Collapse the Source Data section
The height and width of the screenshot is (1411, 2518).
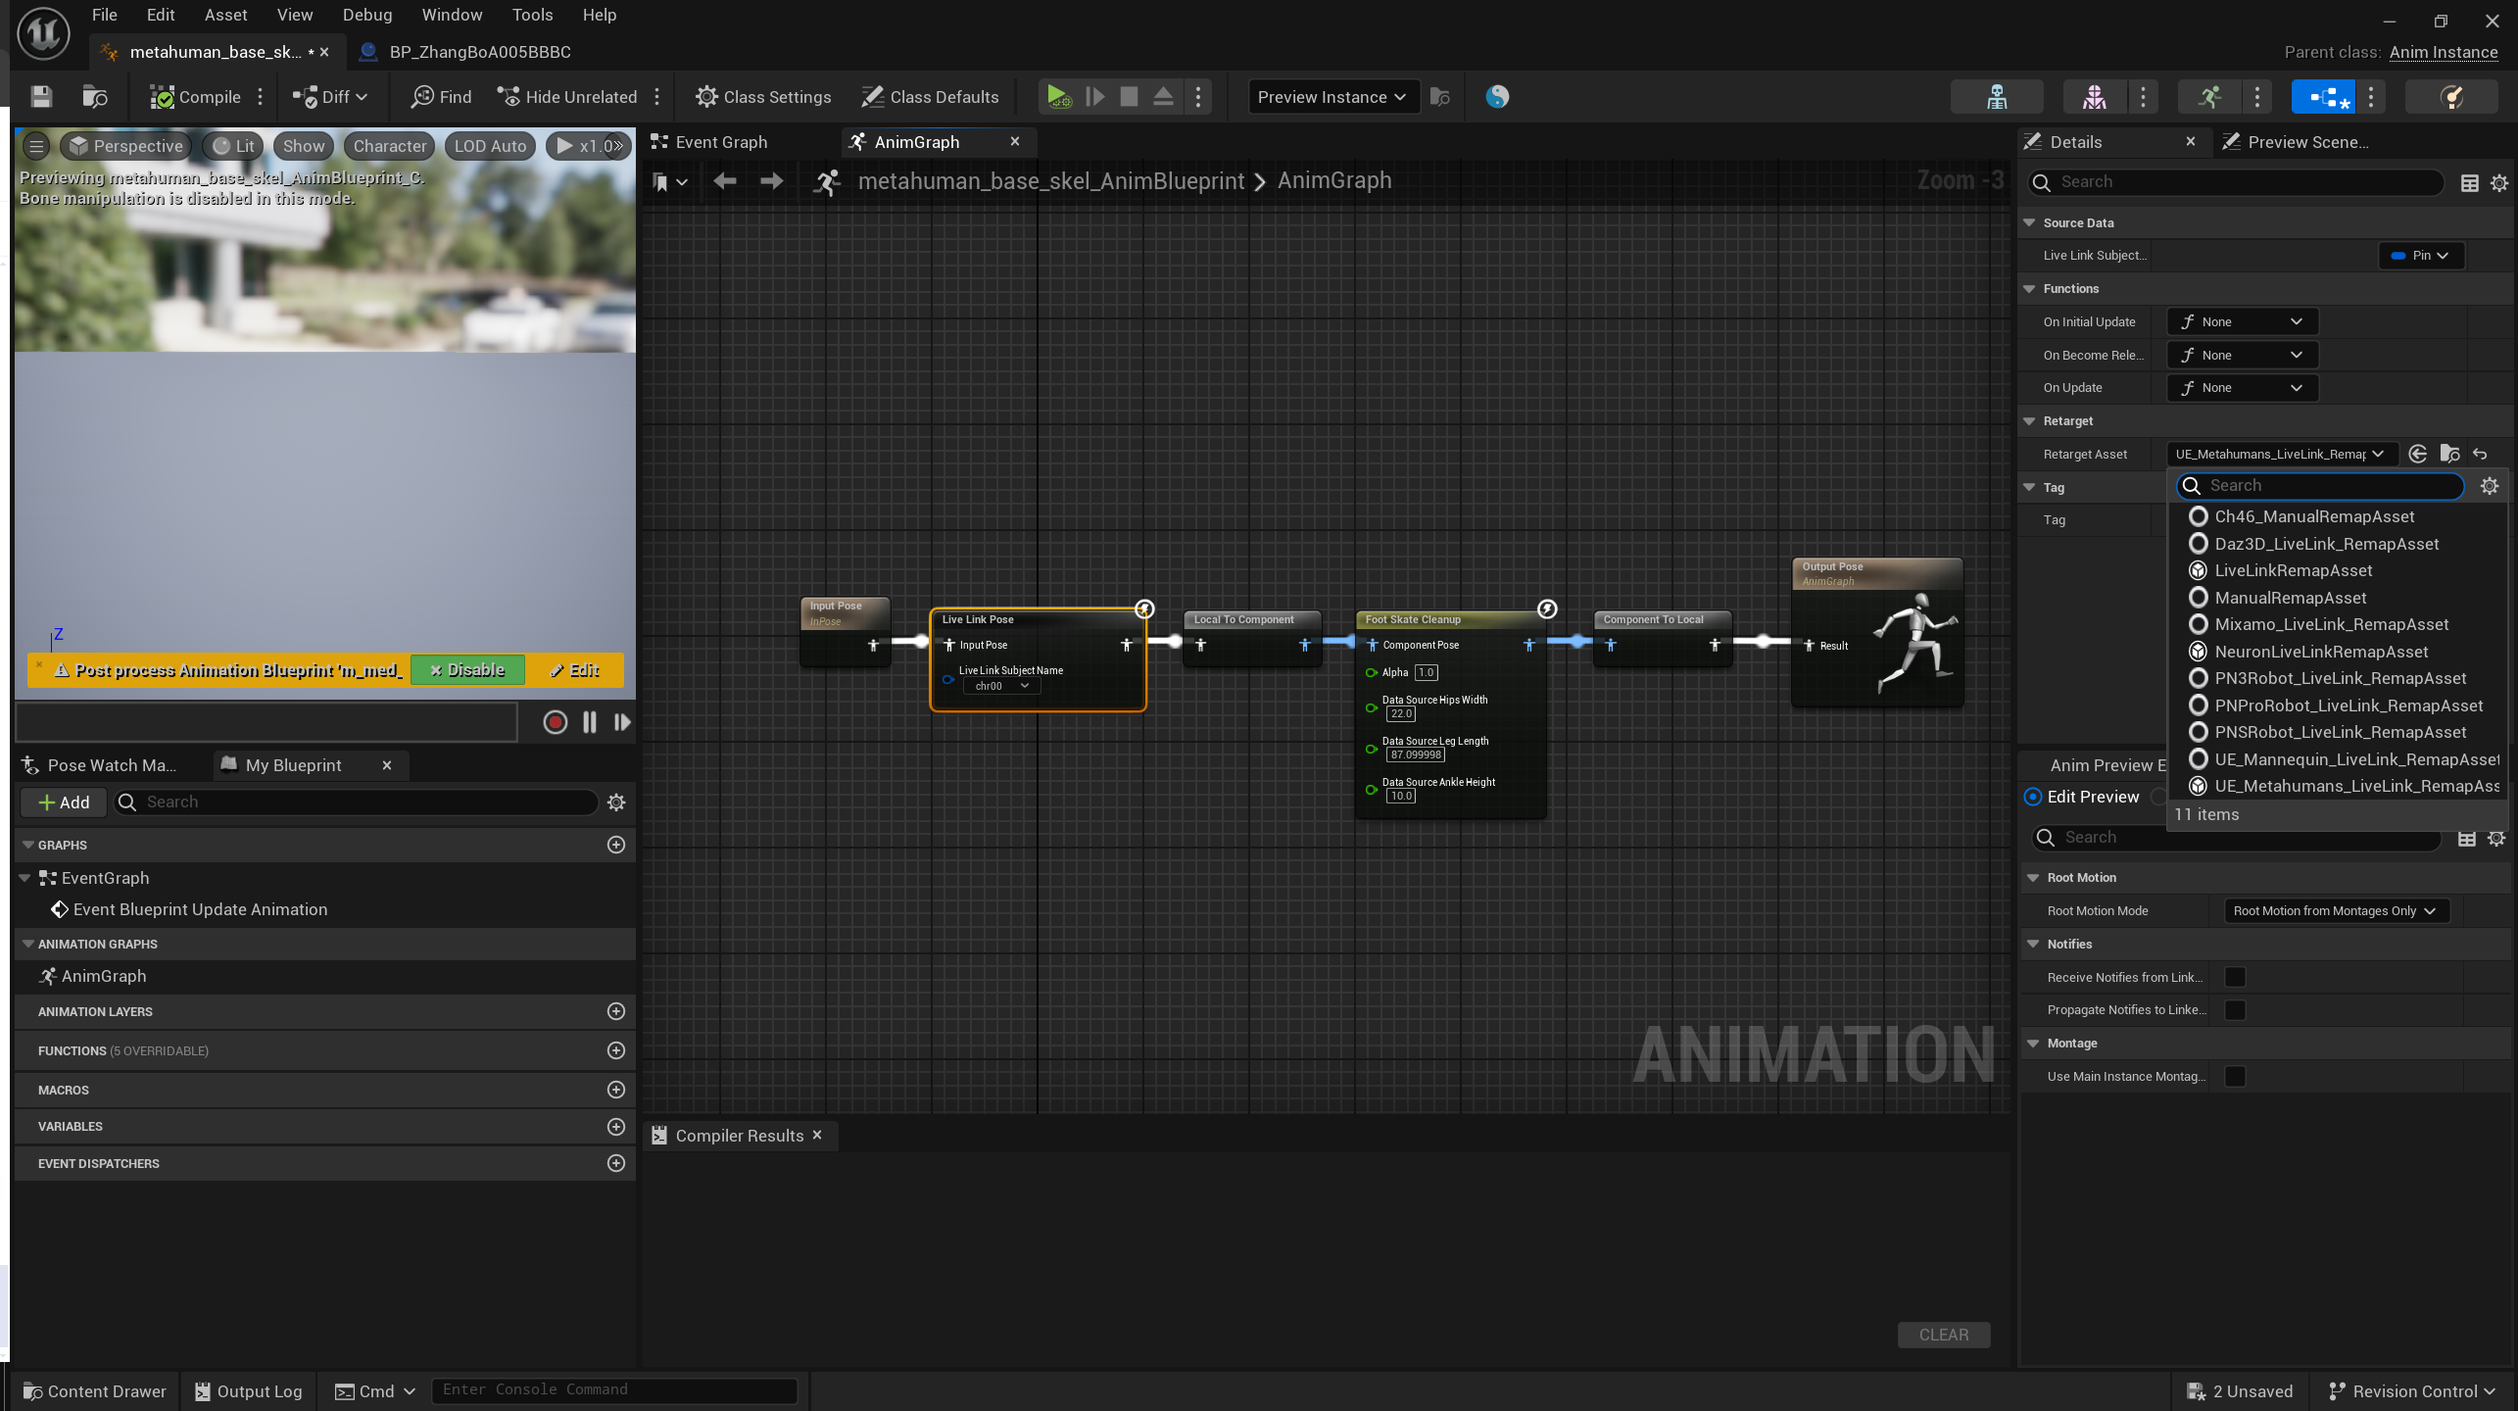tap(2030, 222)
